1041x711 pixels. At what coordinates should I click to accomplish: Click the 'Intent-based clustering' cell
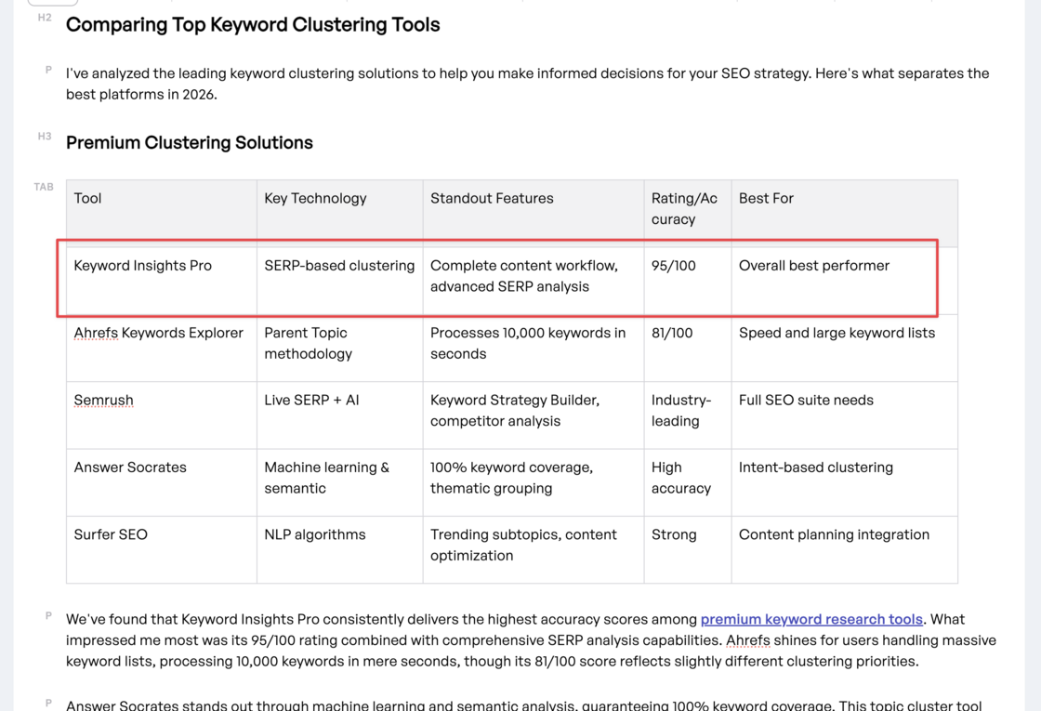click(845, 482)
